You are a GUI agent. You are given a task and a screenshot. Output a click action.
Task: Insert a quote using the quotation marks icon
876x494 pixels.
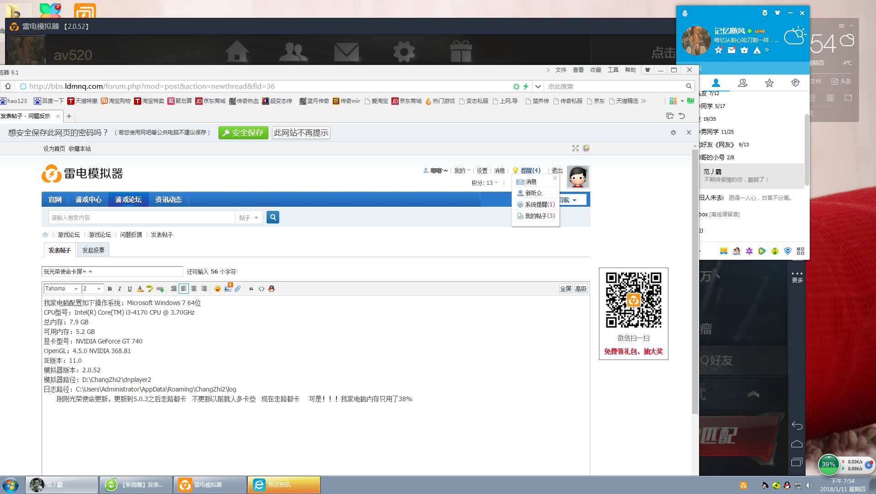coord(251,289)
